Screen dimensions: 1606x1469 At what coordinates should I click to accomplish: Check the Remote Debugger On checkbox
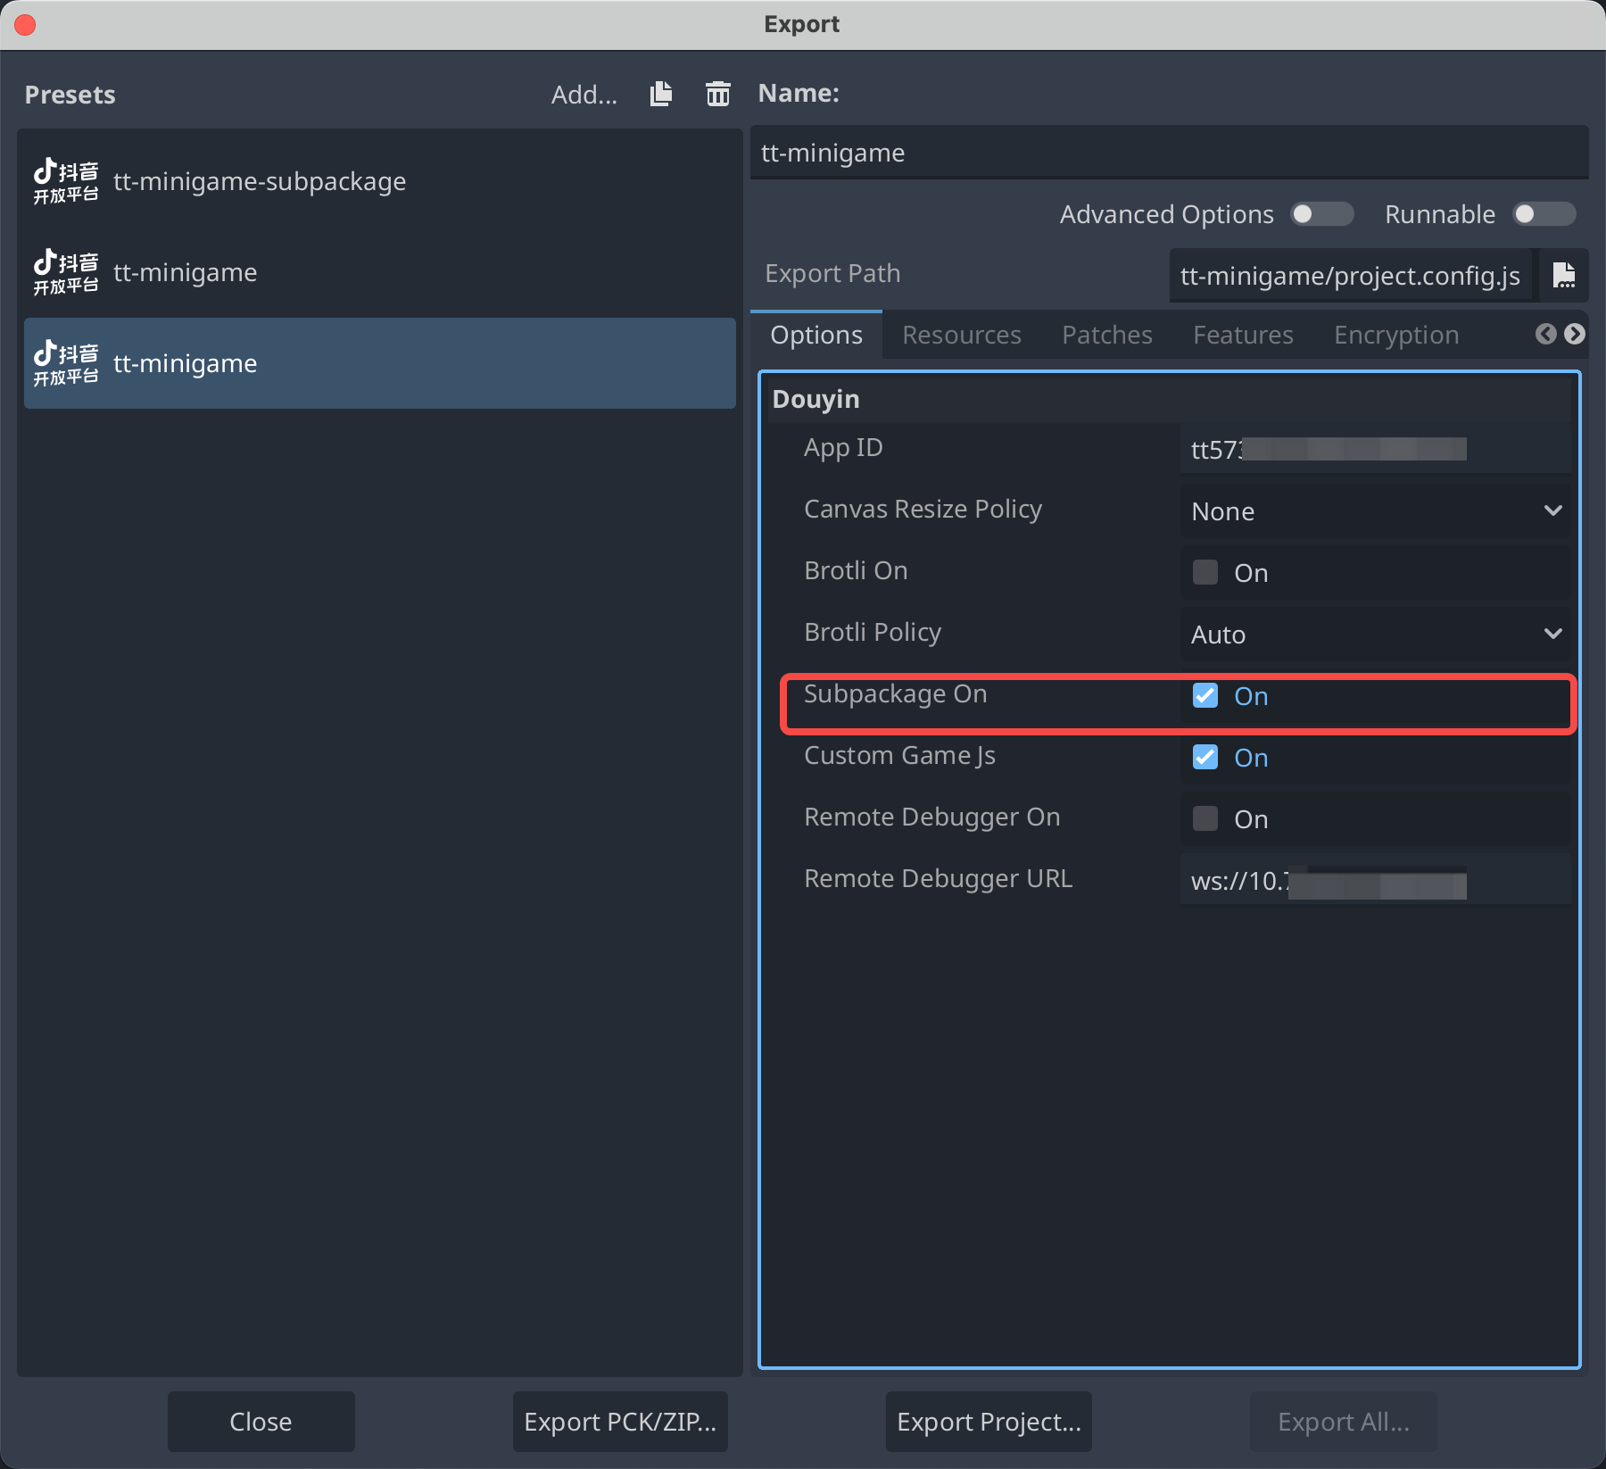coord(1205,818)
